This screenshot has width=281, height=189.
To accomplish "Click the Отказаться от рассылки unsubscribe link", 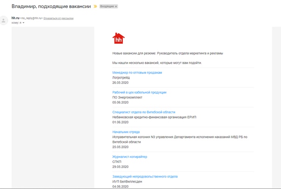I will 59,18.
